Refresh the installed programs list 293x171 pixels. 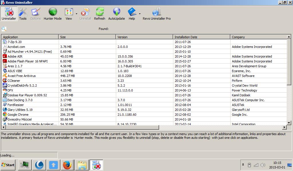100,14
